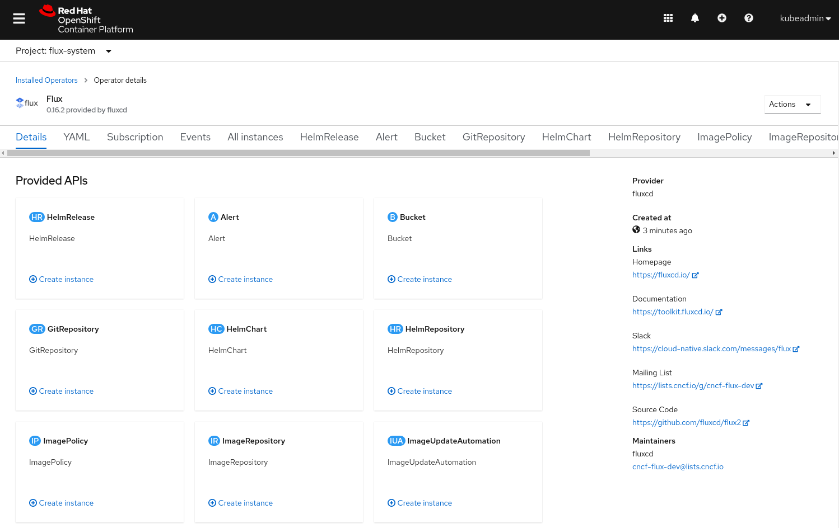Open the application launcher grid icon
The height and width of the screenshot is (528, 839).
pyautogui.click(x=668, y=18)
